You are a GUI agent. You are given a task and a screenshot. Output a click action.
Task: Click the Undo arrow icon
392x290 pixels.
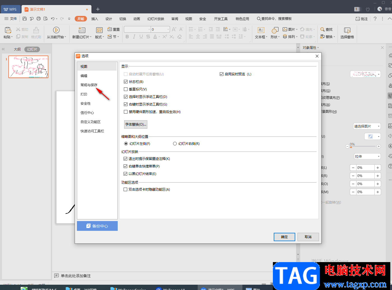tap(53, 19)
